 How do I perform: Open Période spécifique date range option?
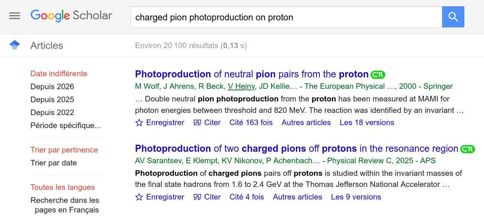[x=66, y=125]
